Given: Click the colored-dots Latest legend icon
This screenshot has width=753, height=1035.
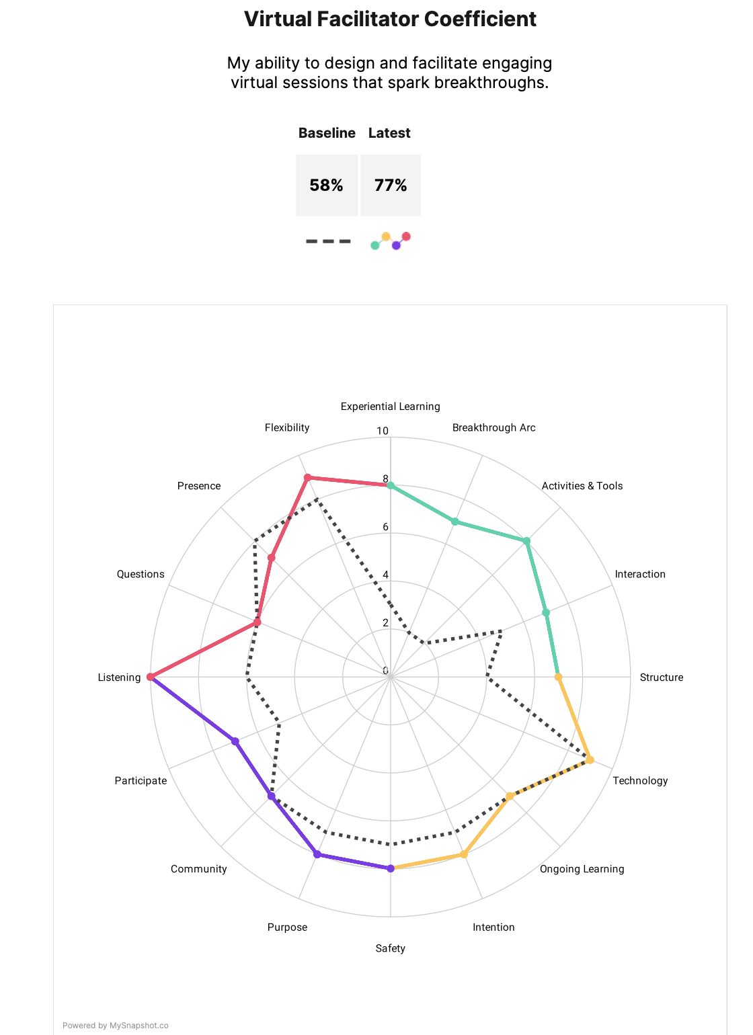Looking at the screenshot, I should tap(391, 241).
